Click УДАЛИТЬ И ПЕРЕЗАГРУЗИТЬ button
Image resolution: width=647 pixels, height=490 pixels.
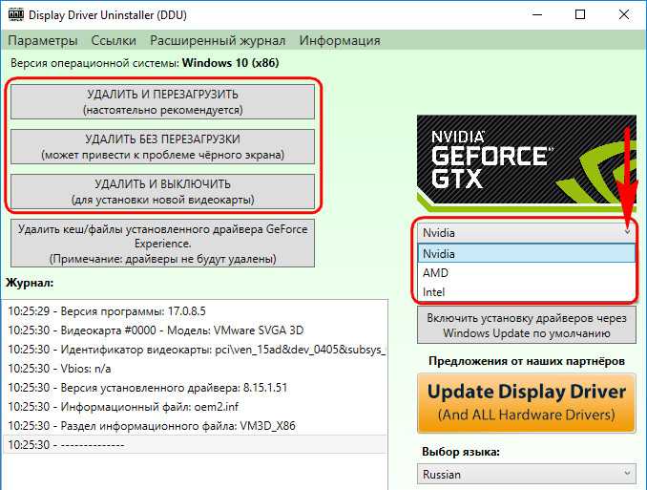[x=162, y=102]
